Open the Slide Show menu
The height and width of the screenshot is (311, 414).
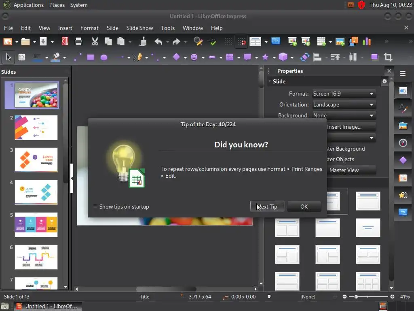point(139,28)
